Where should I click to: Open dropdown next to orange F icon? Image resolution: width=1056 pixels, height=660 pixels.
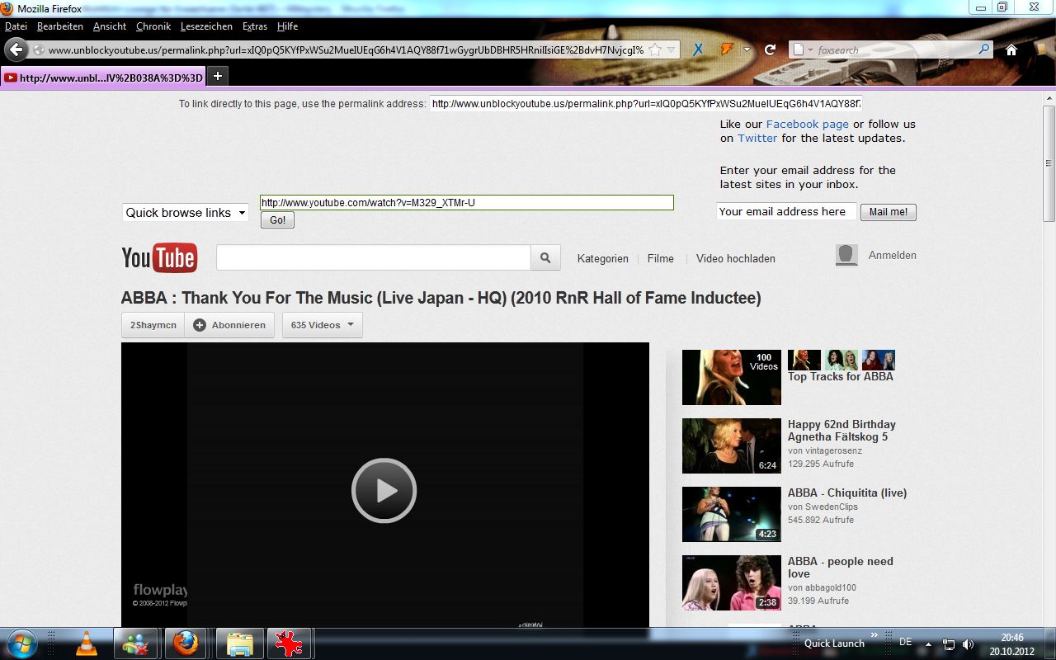click(746, 49)
